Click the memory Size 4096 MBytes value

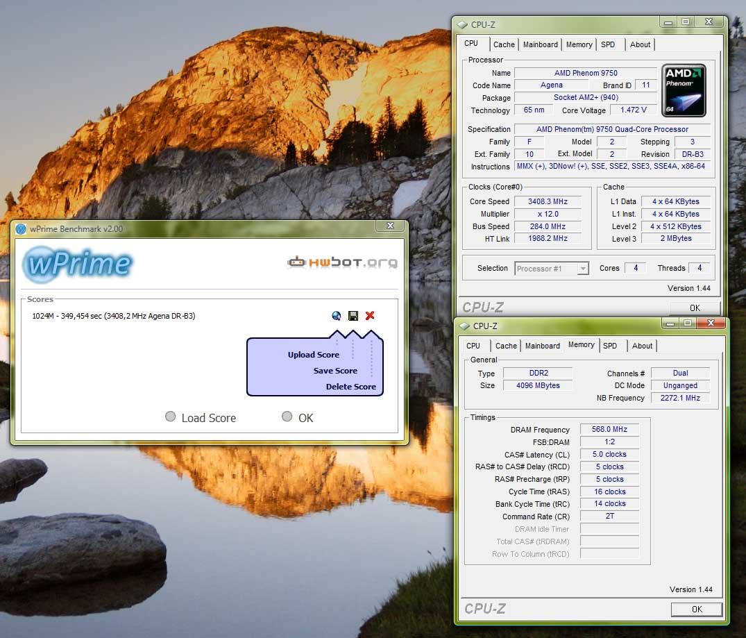538,386
